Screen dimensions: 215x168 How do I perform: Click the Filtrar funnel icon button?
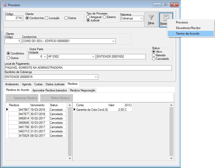pos(151,20)
